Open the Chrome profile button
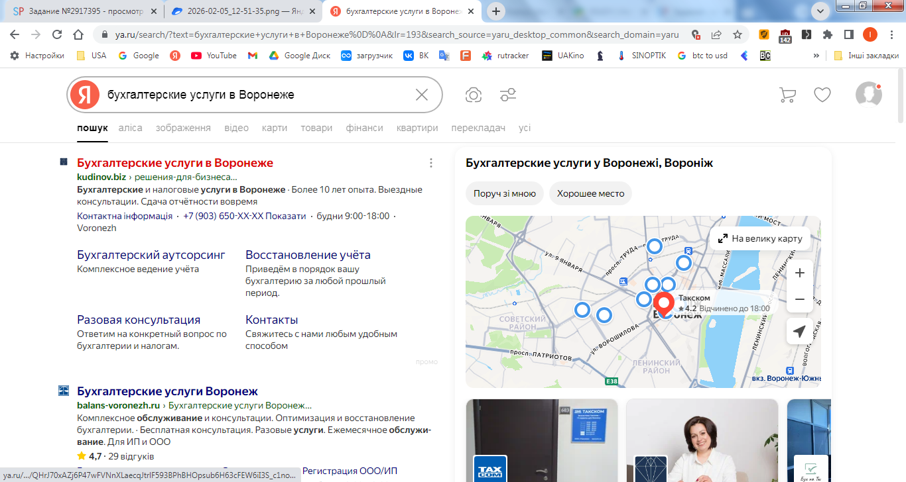 point(870,34)
